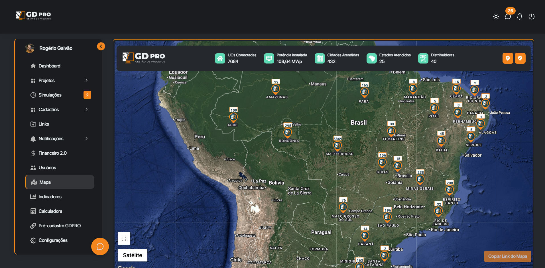Expand the Notificações submenu chevron
The image size is (545, 268).
[87, 138]
